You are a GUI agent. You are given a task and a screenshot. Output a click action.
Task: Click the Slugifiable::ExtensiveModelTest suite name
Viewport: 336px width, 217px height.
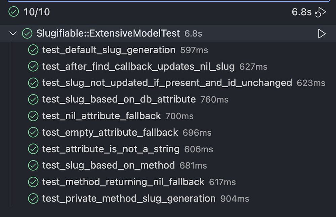[x=108, y=34]
